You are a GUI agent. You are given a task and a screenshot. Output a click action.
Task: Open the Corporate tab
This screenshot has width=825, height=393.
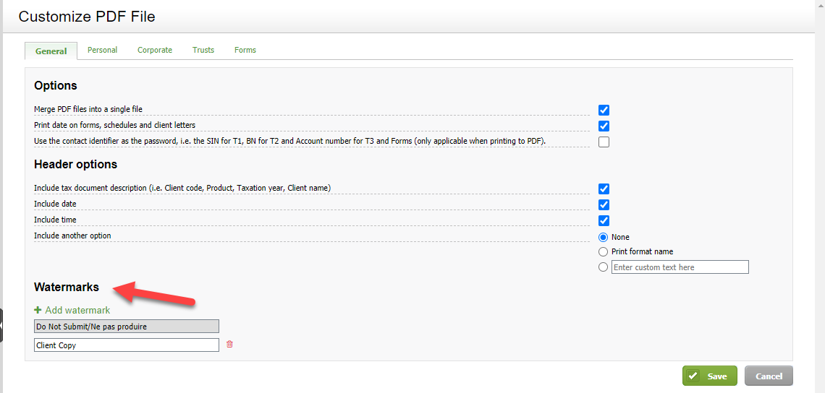155,50
